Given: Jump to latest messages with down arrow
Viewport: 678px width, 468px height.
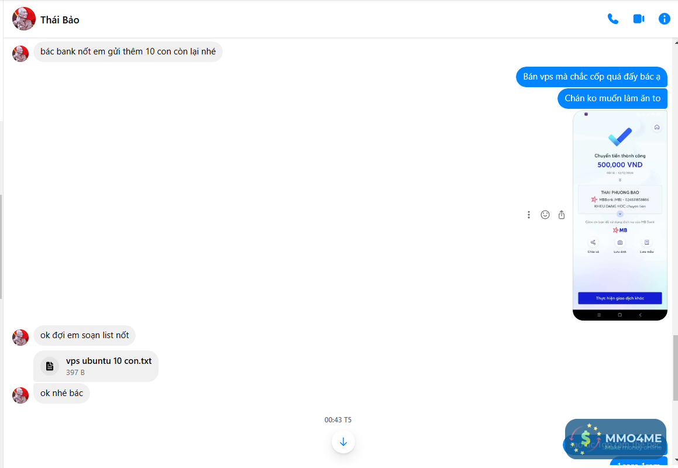Looking at the screenshot, I should pyautogui.click(x=343, y=442).
